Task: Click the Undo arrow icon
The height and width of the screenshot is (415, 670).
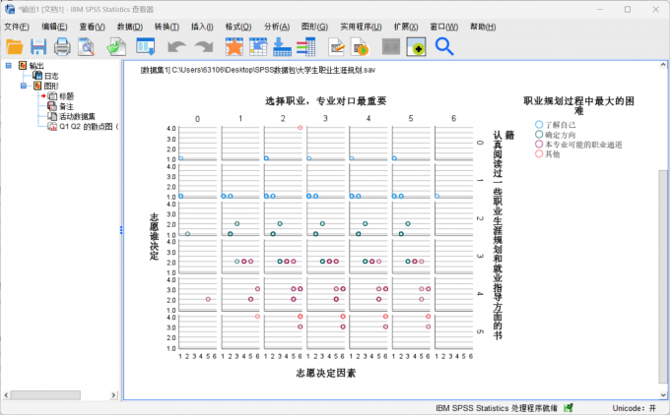Action: point(176,46)
